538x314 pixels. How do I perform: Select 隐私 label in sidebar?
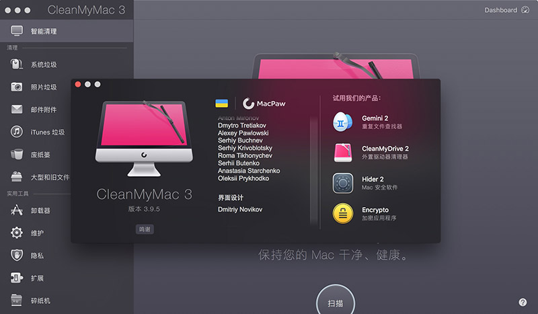pyautogui.click(x=37, y=256)
